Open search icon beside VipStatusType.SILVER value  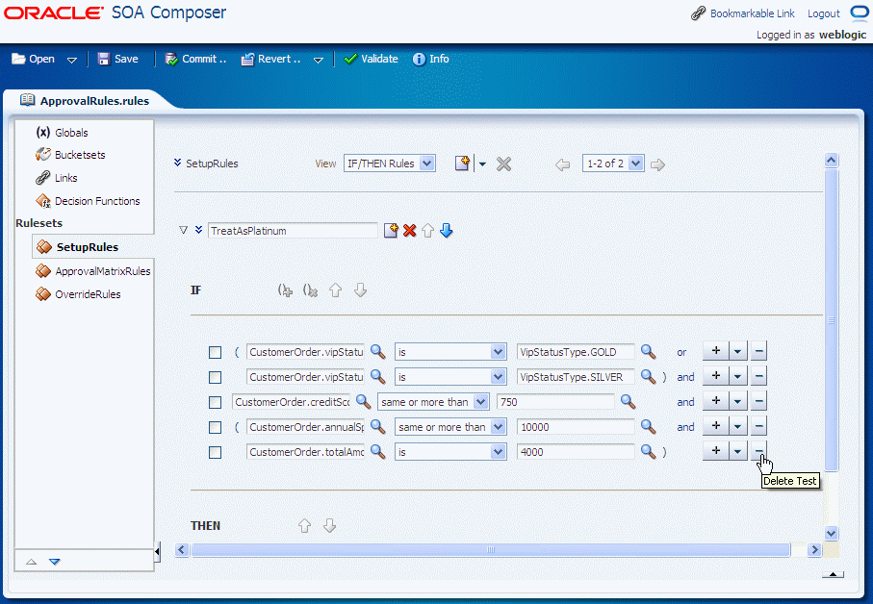(648, 376)
